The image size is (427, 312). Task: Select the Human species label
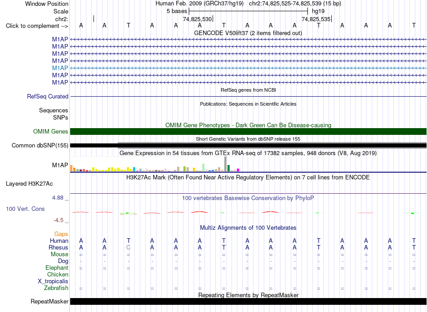(59, 241)
